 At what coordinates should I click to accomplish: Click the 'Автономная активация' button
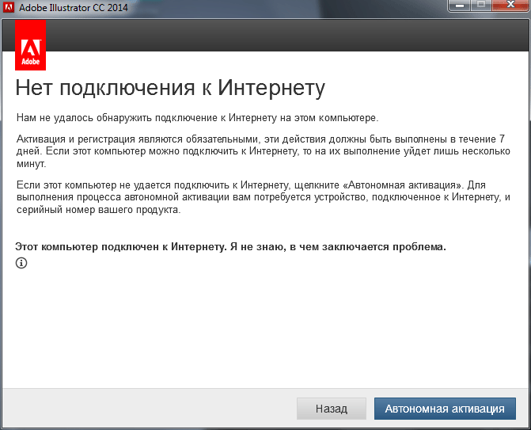tap(445, 409)
